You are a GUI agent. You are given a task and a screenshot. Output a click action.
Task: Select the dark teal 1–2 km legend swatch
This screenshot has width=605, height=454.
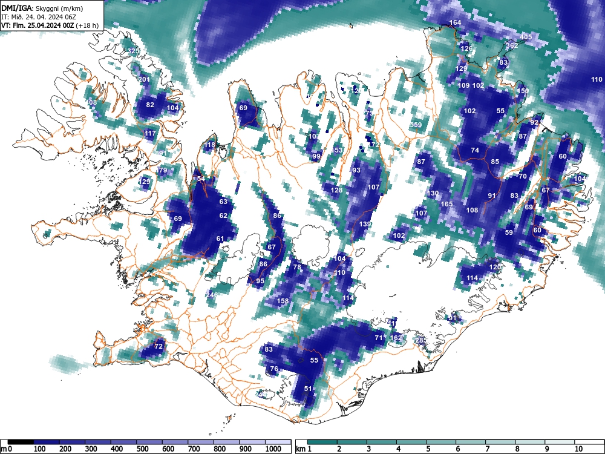pos(322,442)
